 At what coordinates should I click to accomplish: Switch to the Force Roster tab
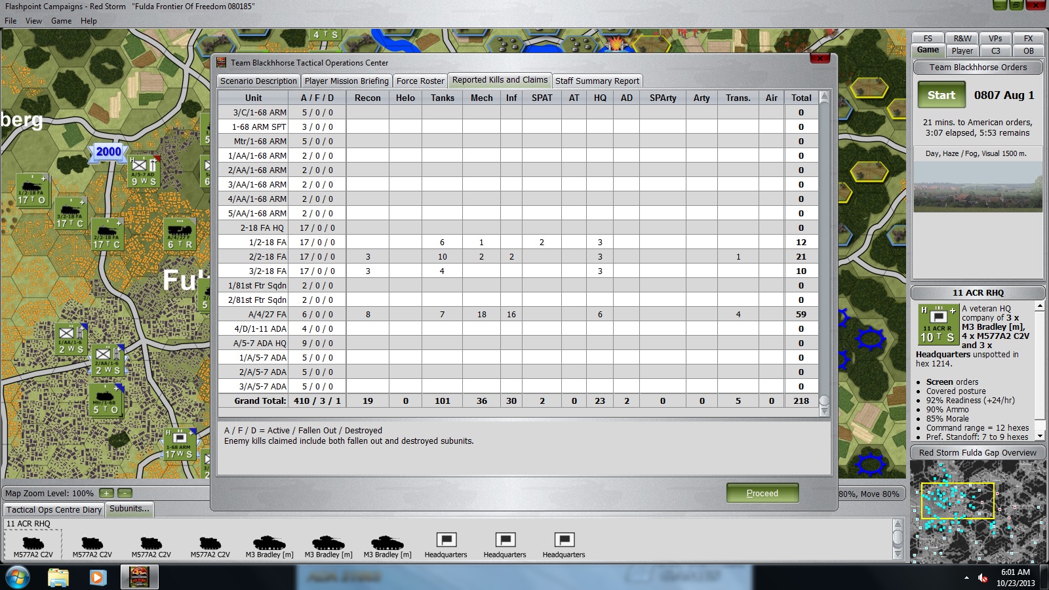[420, 81]
